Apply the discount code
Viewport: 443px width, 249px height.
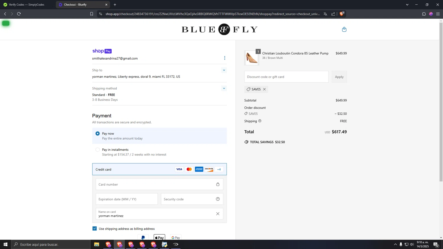[x=339, y=77]
